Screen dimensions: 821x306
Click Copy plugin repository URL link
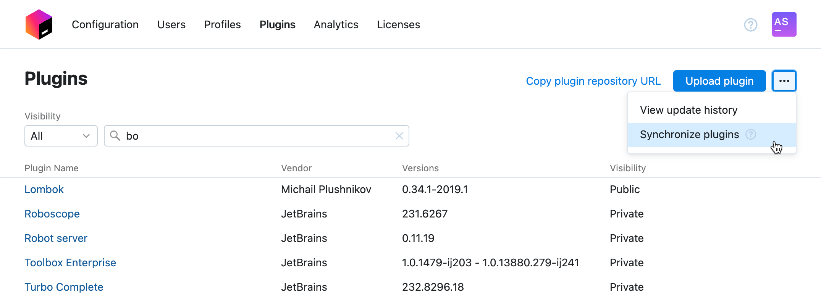tap(593, 81)
